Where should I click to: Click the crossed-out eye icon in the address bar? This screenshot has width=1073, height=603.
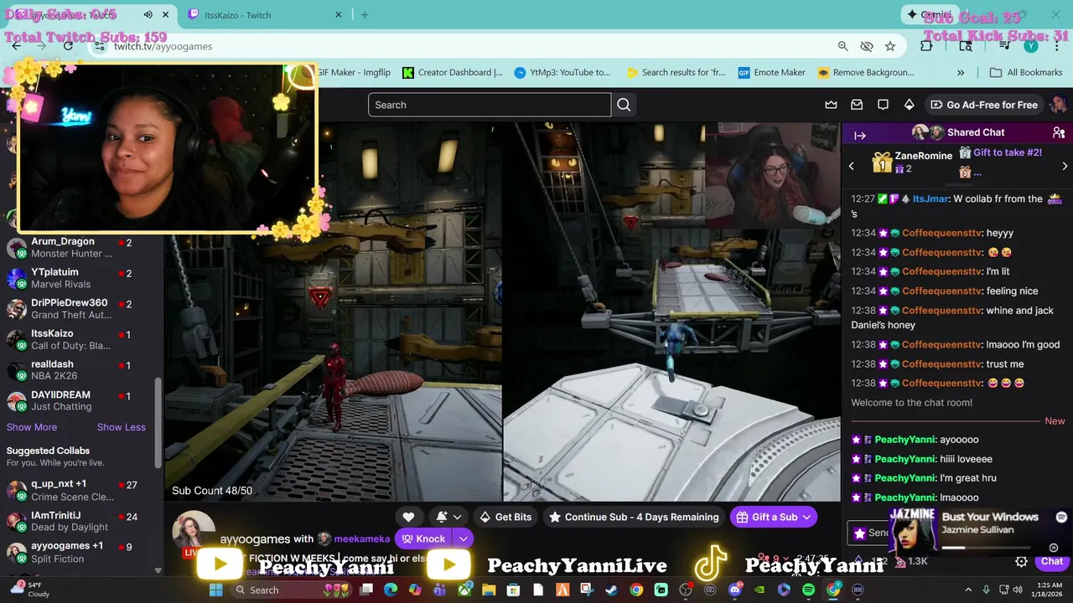[867, 46]
